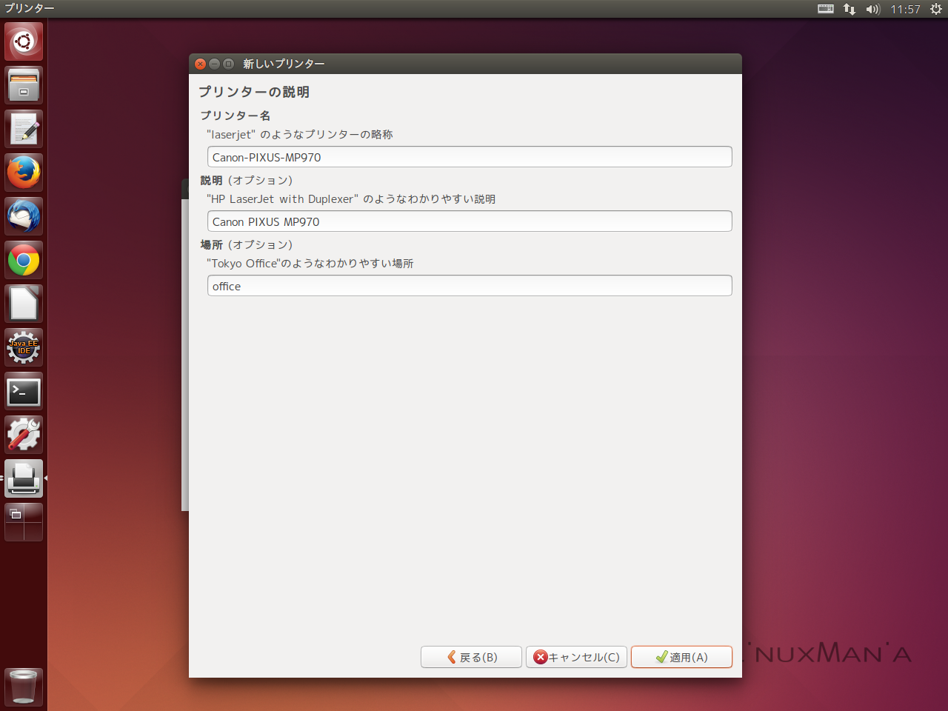This screenshot has width=948, height=711.
Task: Open the sound volume indicator
Action: [x=873, y=9]
